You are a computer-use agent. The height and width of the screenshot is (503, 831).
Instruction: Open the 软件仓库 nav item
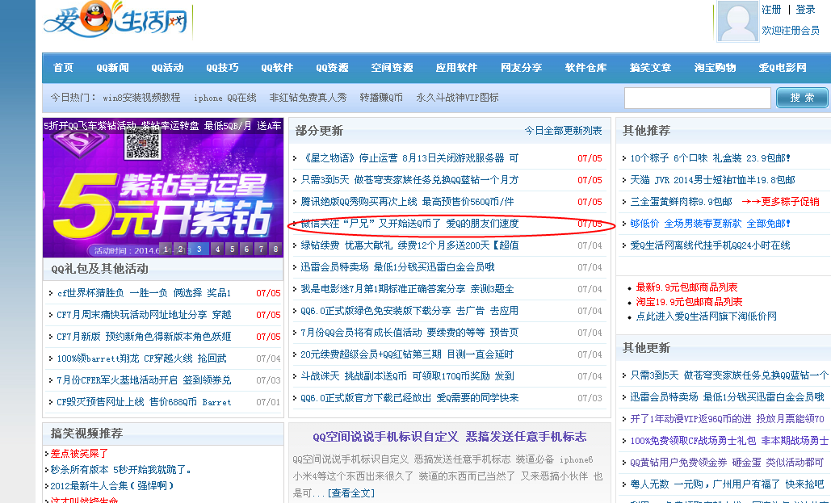coord(585,67)
